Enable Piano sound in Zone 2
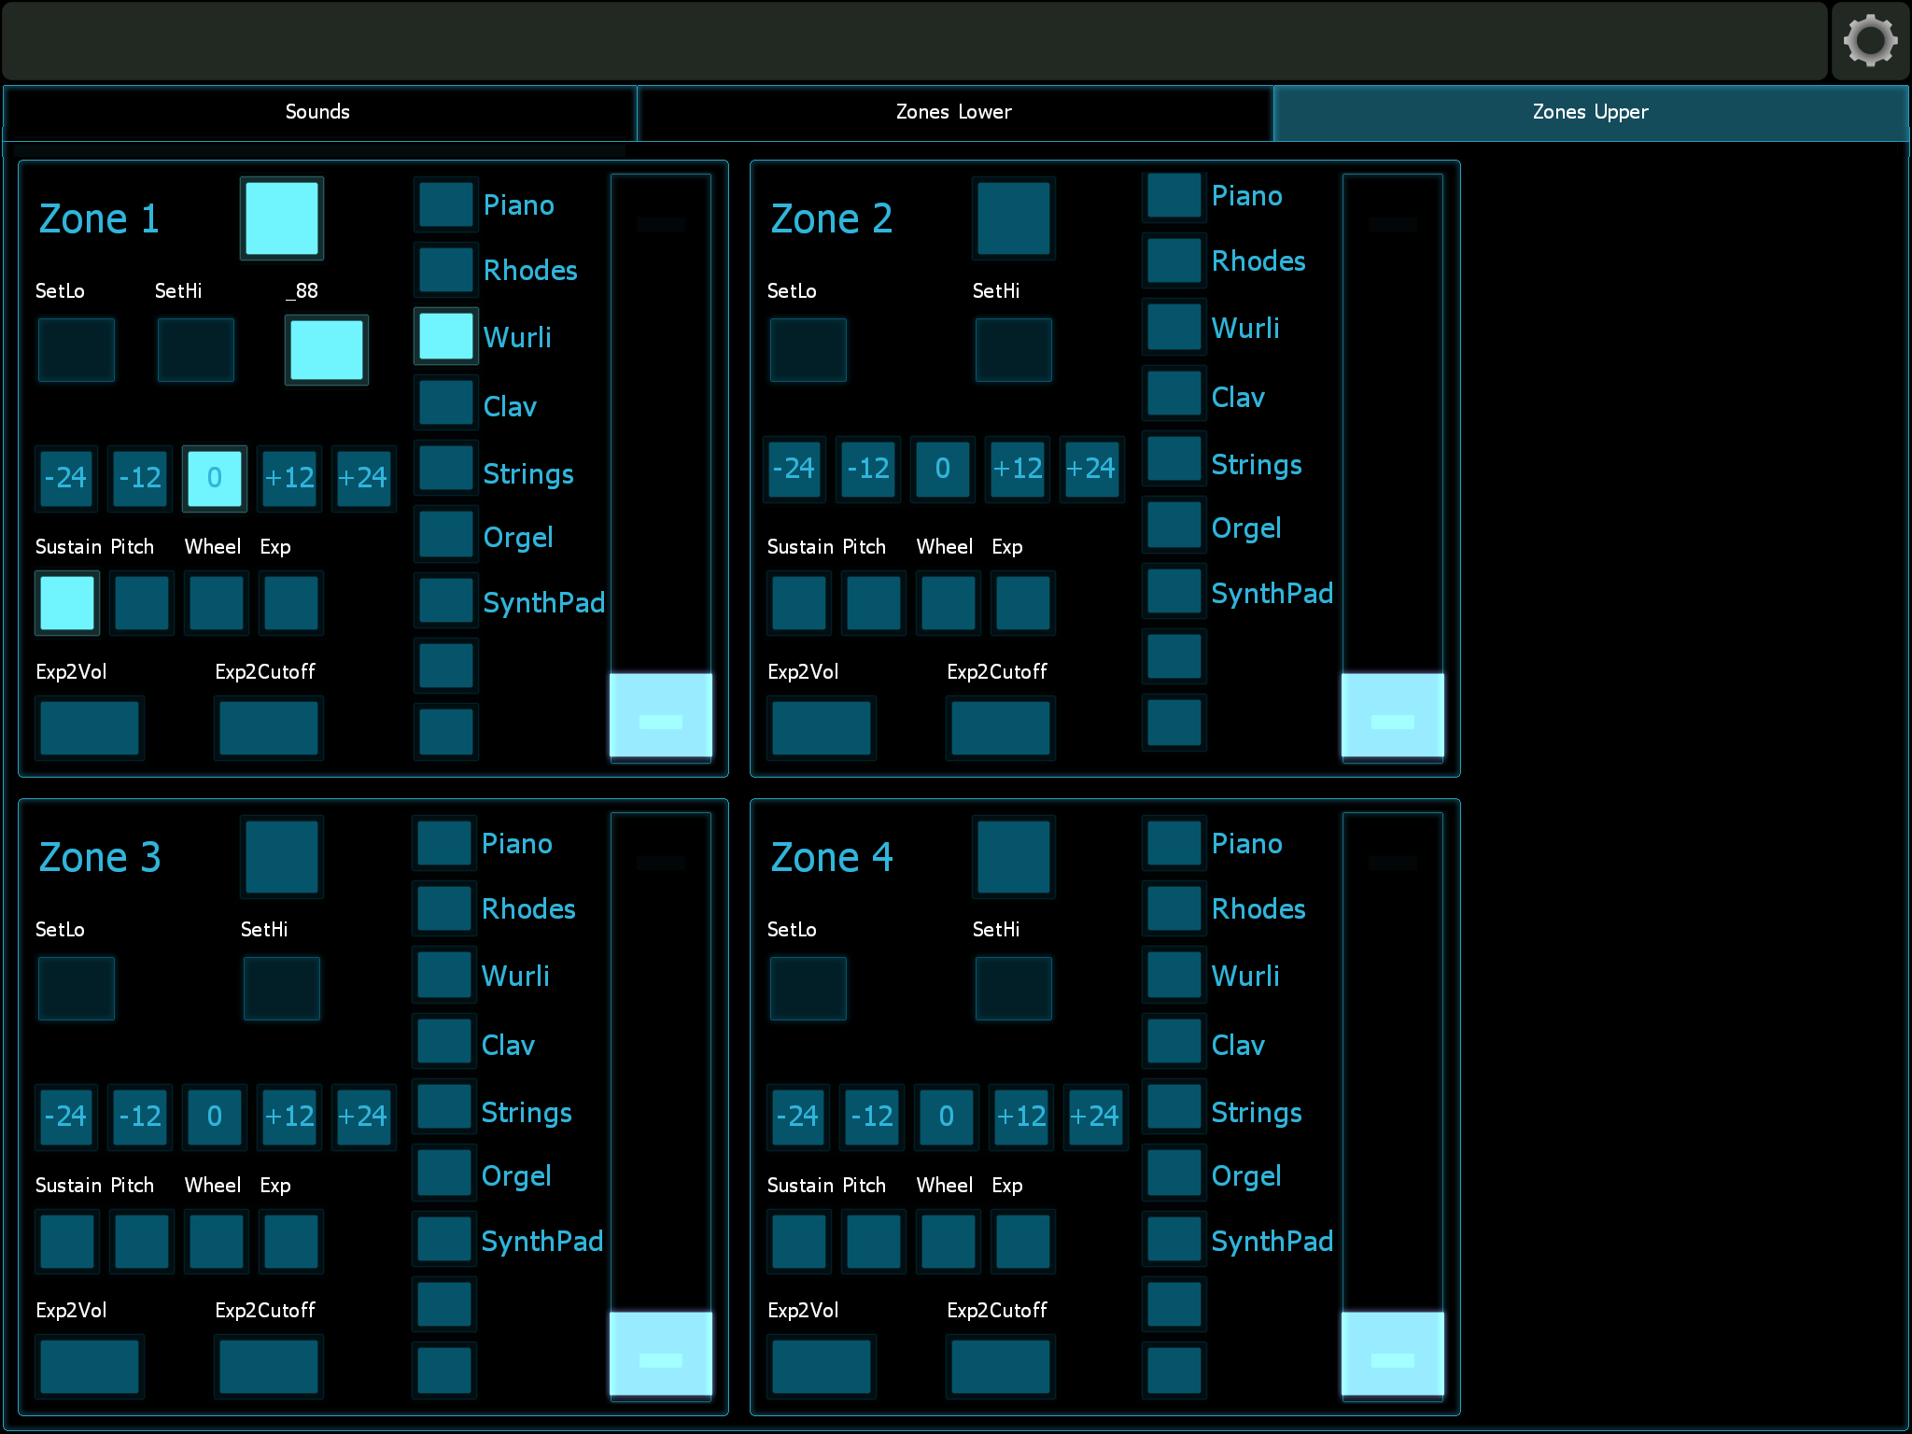The height and width of the screenshot is (1434, 1912). pyautogui.click(x=1174, y=196)
